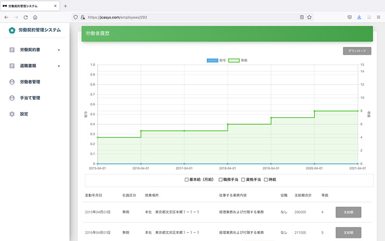Viewport: 385px width, 241px height.
Task: Click the extensions icon beside downloads
Action: (369, 17)
